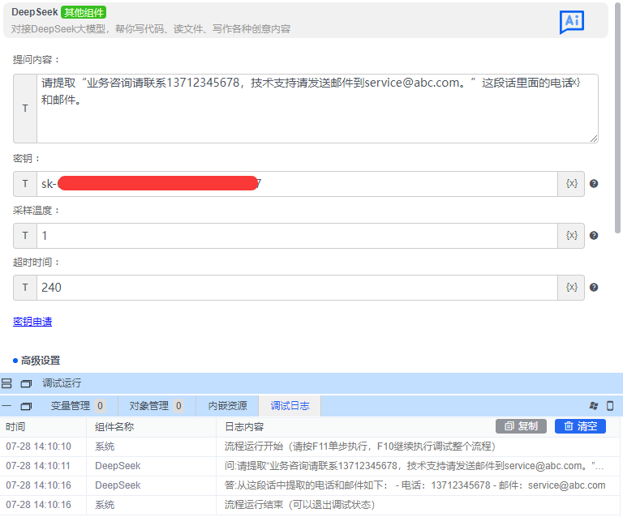Screen dimensions: 623x517
Task: Click window restore icon next to 调试运行
Action: tap(26, 383)
